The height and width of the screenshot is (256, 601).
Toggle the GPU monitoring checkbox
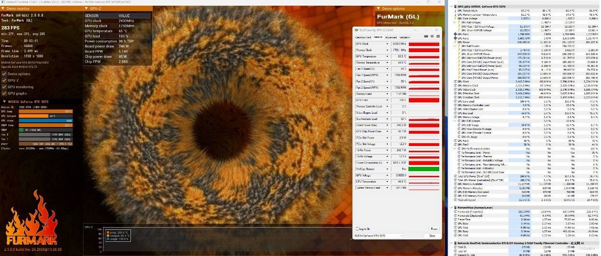[4, 87]
